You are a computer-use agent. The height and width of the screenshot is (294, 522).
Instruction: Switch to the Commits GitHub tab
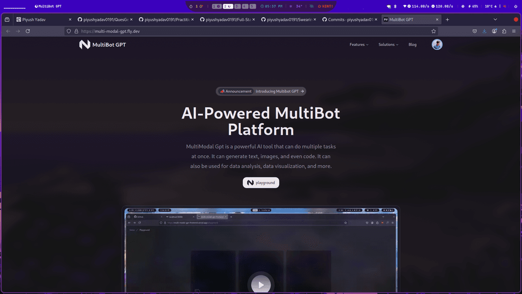[350, 20]
